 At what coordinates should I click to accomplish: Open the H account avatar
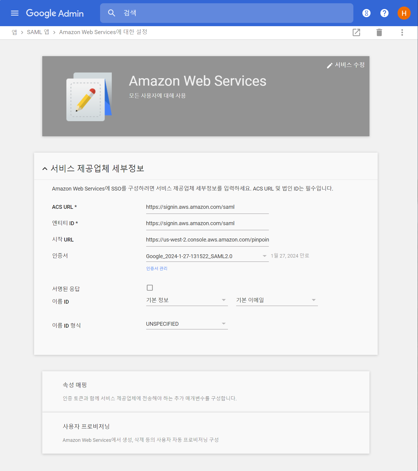pos(404,13)
